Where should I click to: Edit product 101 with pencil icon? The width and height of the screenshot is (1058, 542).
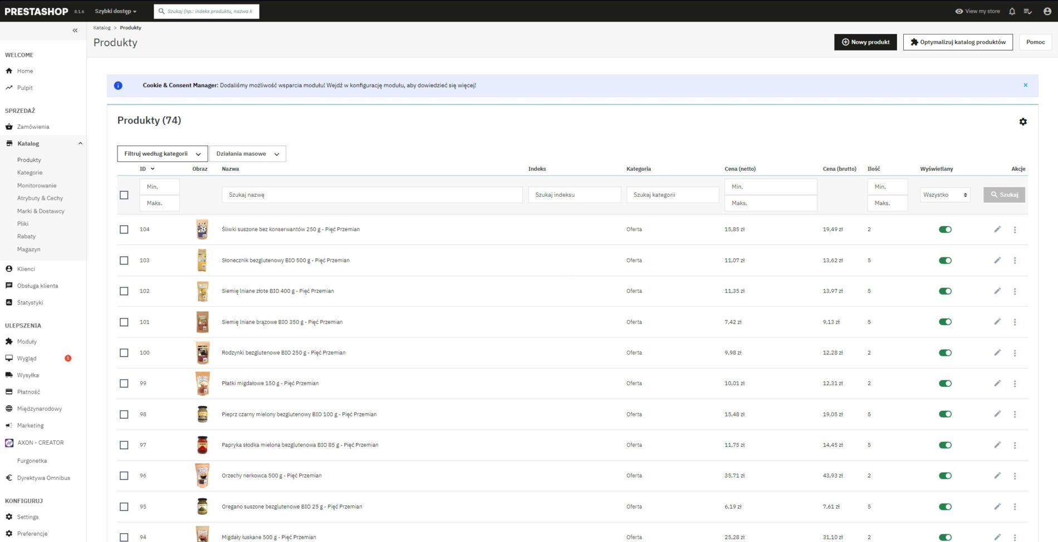click(x=997, y=322)
